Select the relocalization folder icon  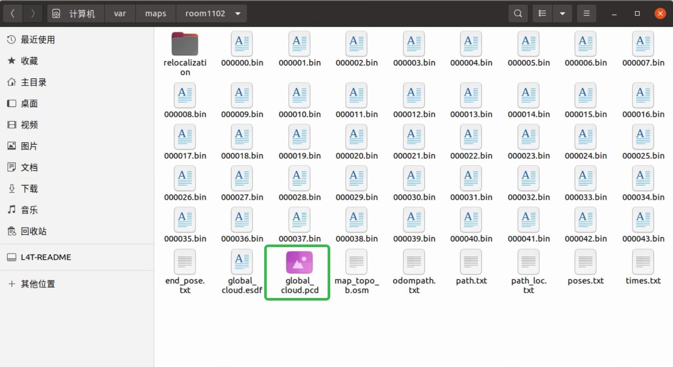185,44
